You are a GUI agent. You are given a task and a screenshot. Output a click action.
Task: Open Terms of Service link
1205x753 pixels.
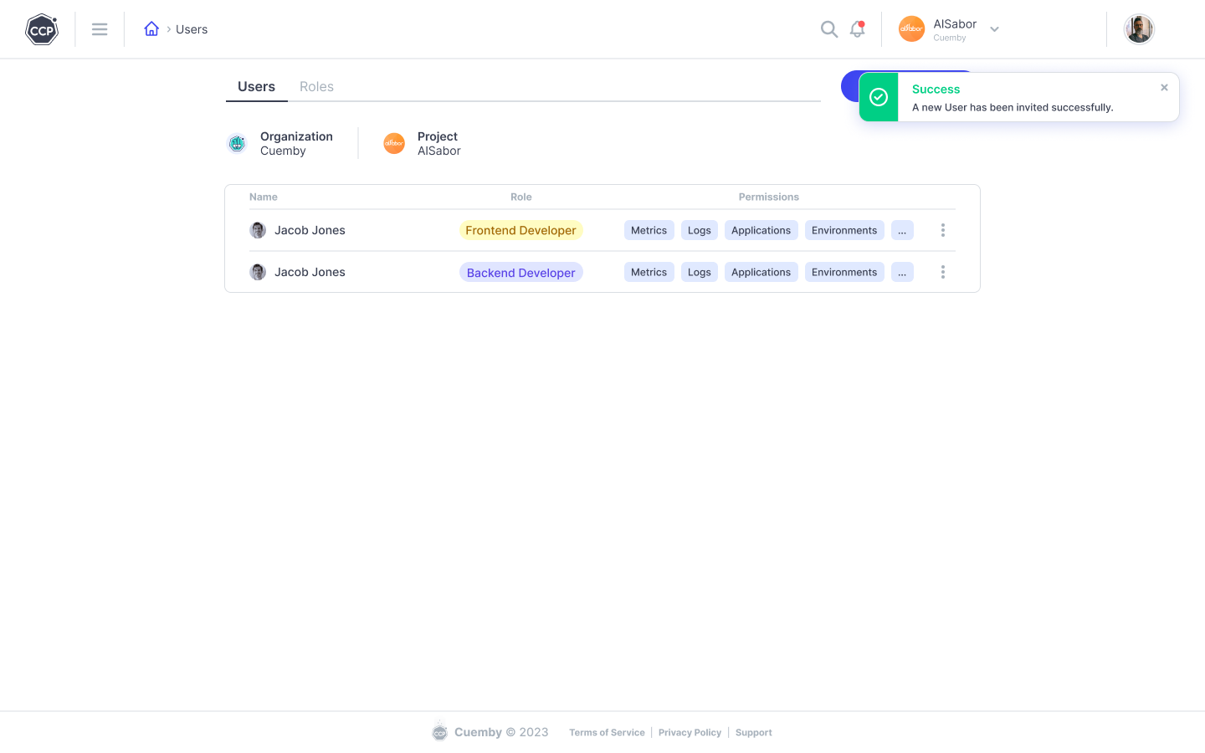(x=607, y=733)
